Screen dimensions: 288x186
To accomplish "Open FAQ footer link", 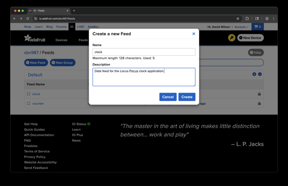I will tap(27, 141).
